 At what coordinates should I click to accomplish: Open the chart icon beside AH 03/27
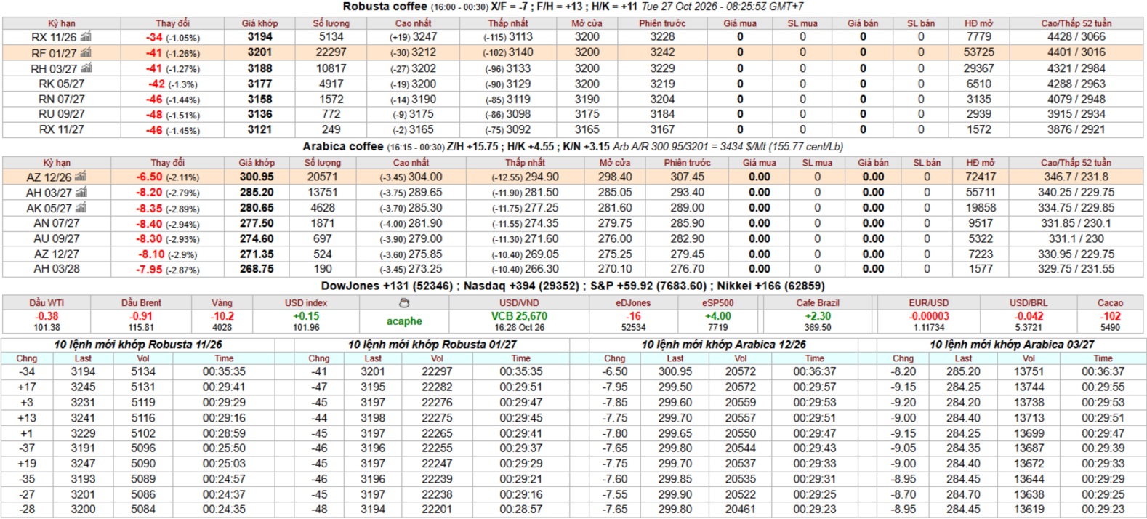click(81, 192)
